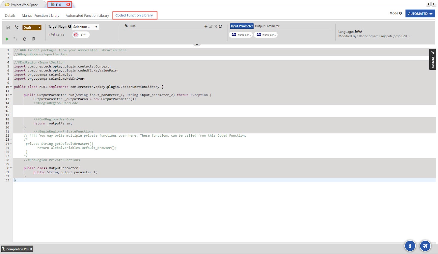
Task: Fold the run method at line 12
Action: pos(11,95)
